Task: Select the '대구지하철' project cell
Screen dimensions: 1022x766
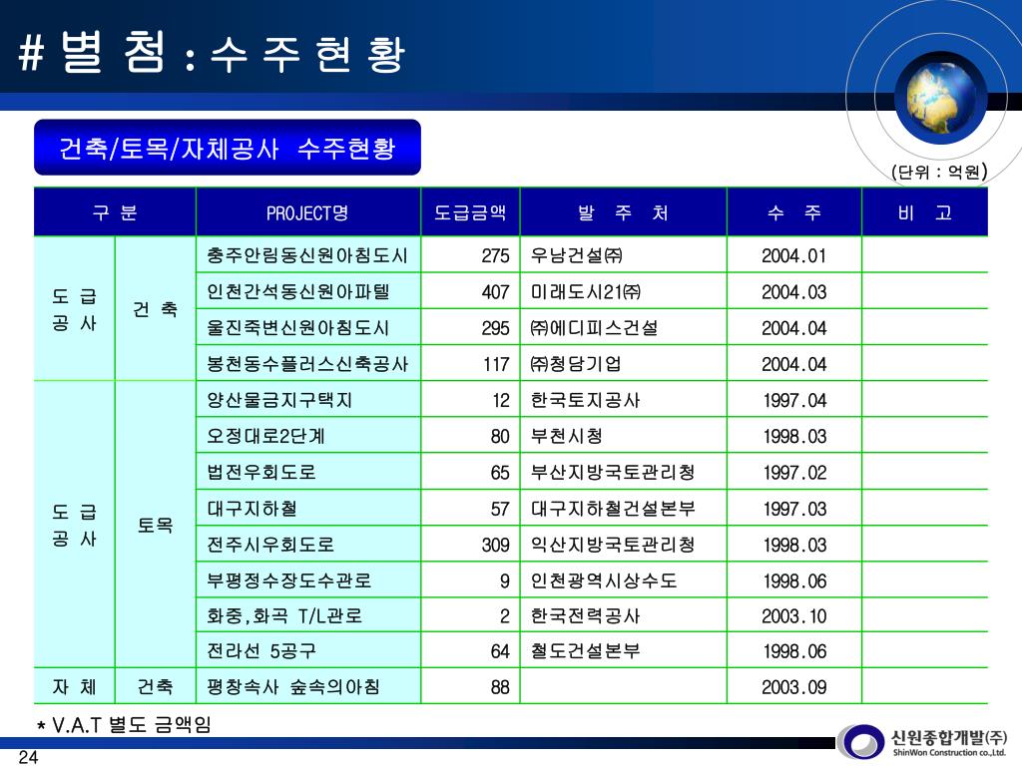Action: click(x=308, y=508)
